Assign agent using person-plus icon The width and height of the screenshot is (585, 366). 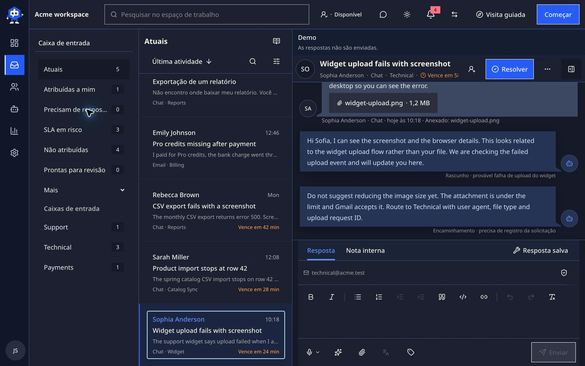click(x=472, y=69)
